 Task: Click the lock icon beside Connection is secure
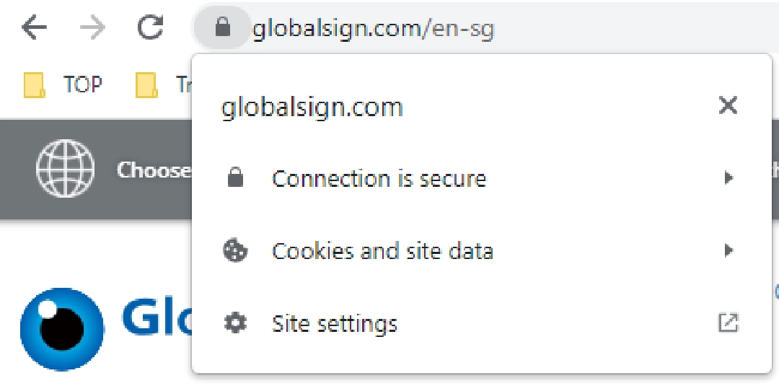tap(235, 179)
